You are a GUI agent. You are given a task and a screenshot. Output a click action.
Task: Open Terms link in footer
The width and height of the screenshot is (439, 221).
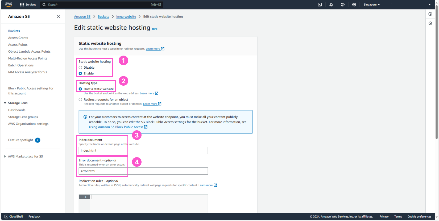(x=398, y=216)
